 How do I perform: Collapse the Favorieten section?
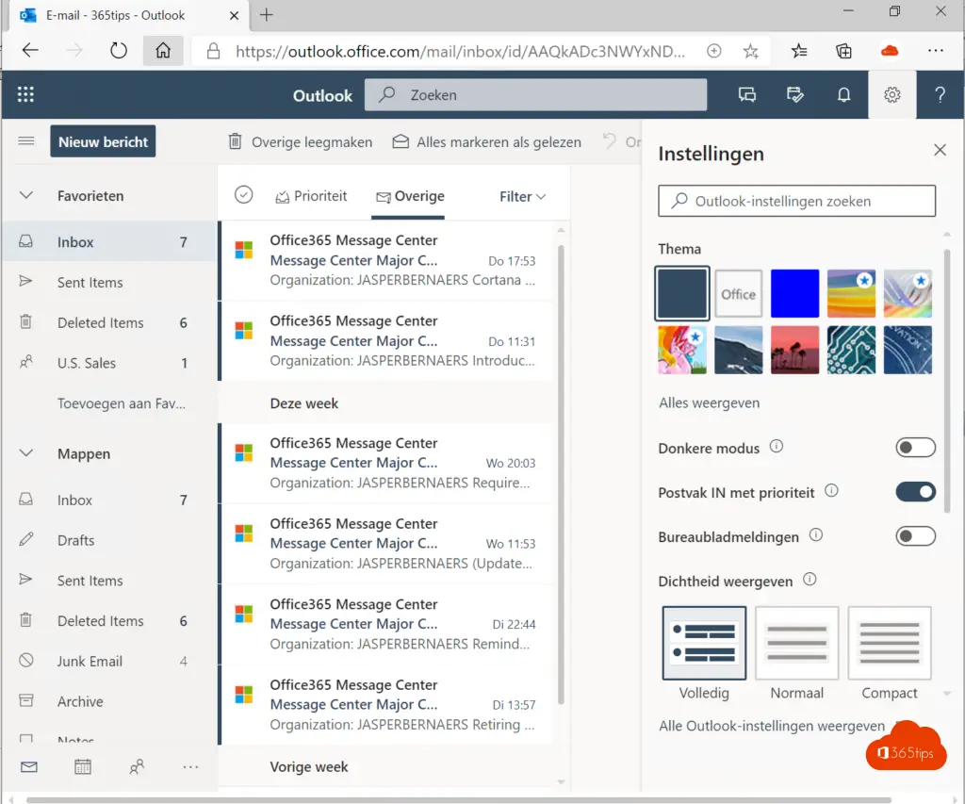point(25,195)
